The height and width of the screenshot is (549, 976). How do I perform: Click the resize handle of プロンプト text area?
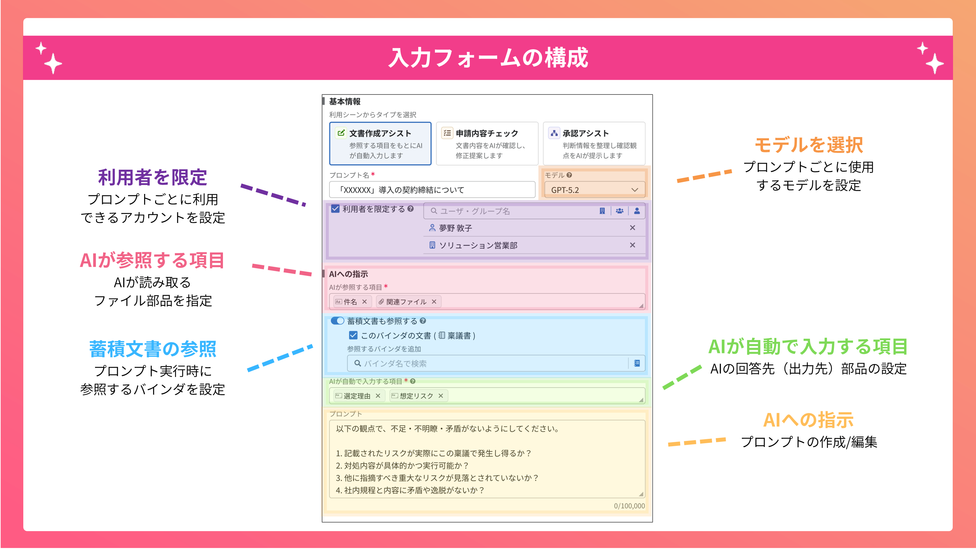[x=641, y=494]
